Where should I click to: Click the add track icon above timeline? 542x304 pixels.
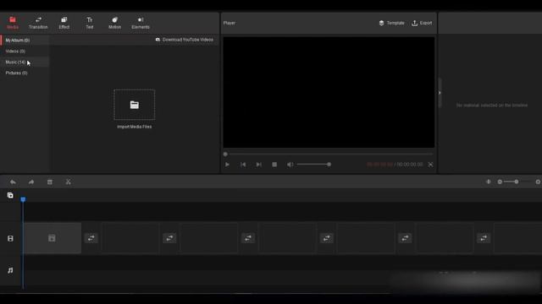pyautogui.click(x=10, y=195)
